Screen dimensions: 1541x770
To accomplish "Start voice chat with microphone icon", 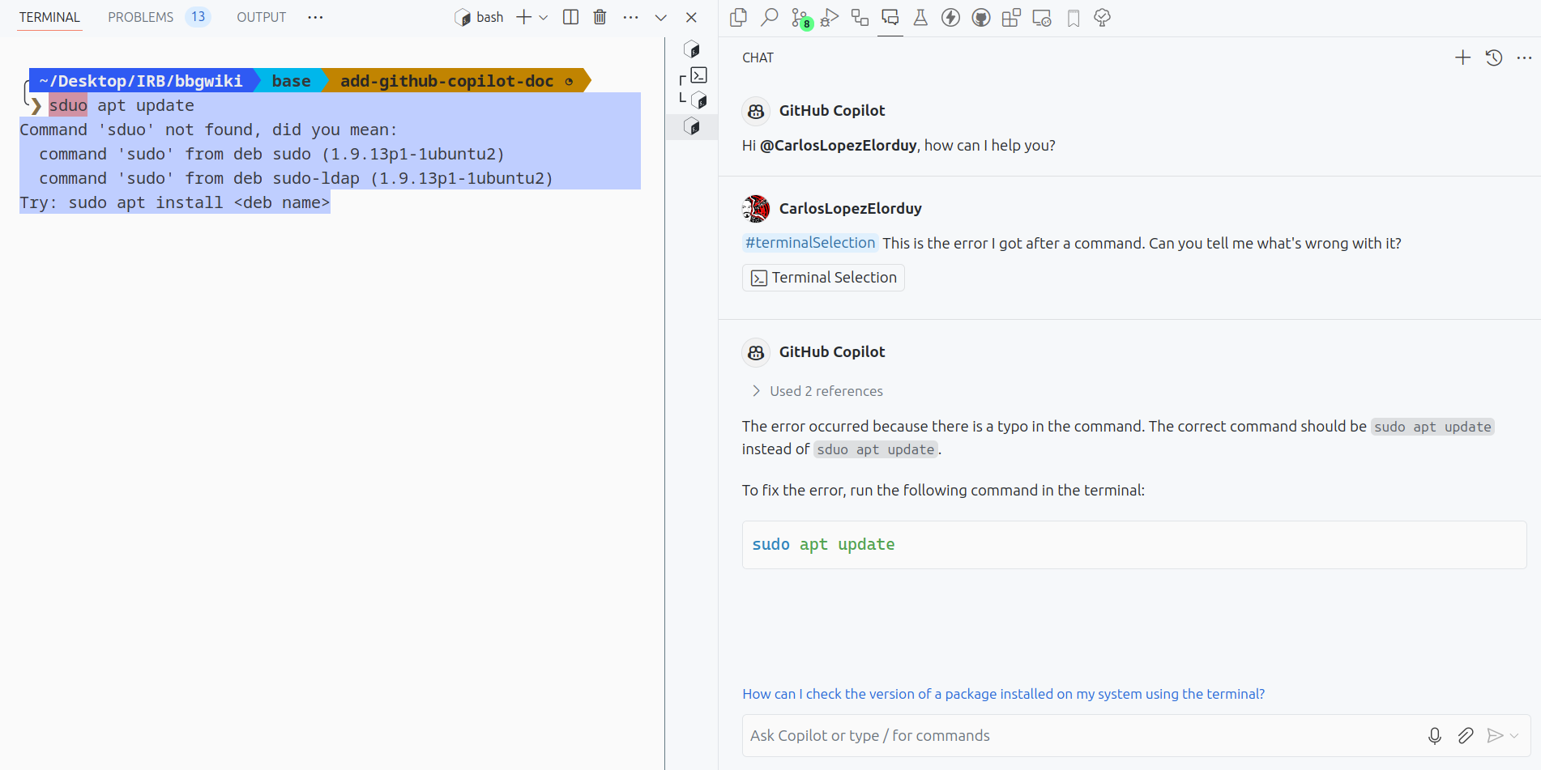I will pyautogui.click(x=1435, y=735).
